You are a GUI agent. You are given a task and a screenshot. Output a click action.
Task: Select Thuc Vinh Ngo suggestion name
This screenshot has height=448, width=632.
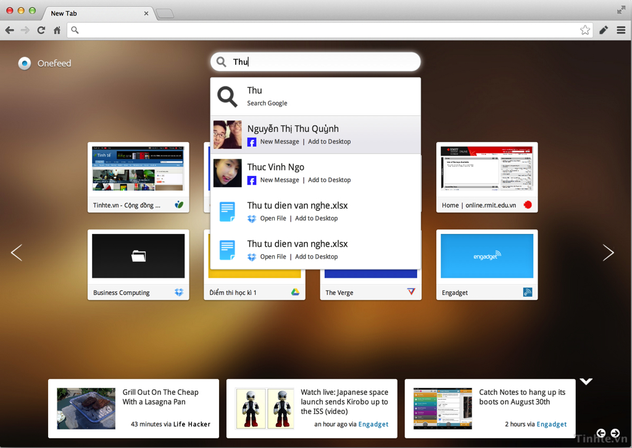point(276,167)
